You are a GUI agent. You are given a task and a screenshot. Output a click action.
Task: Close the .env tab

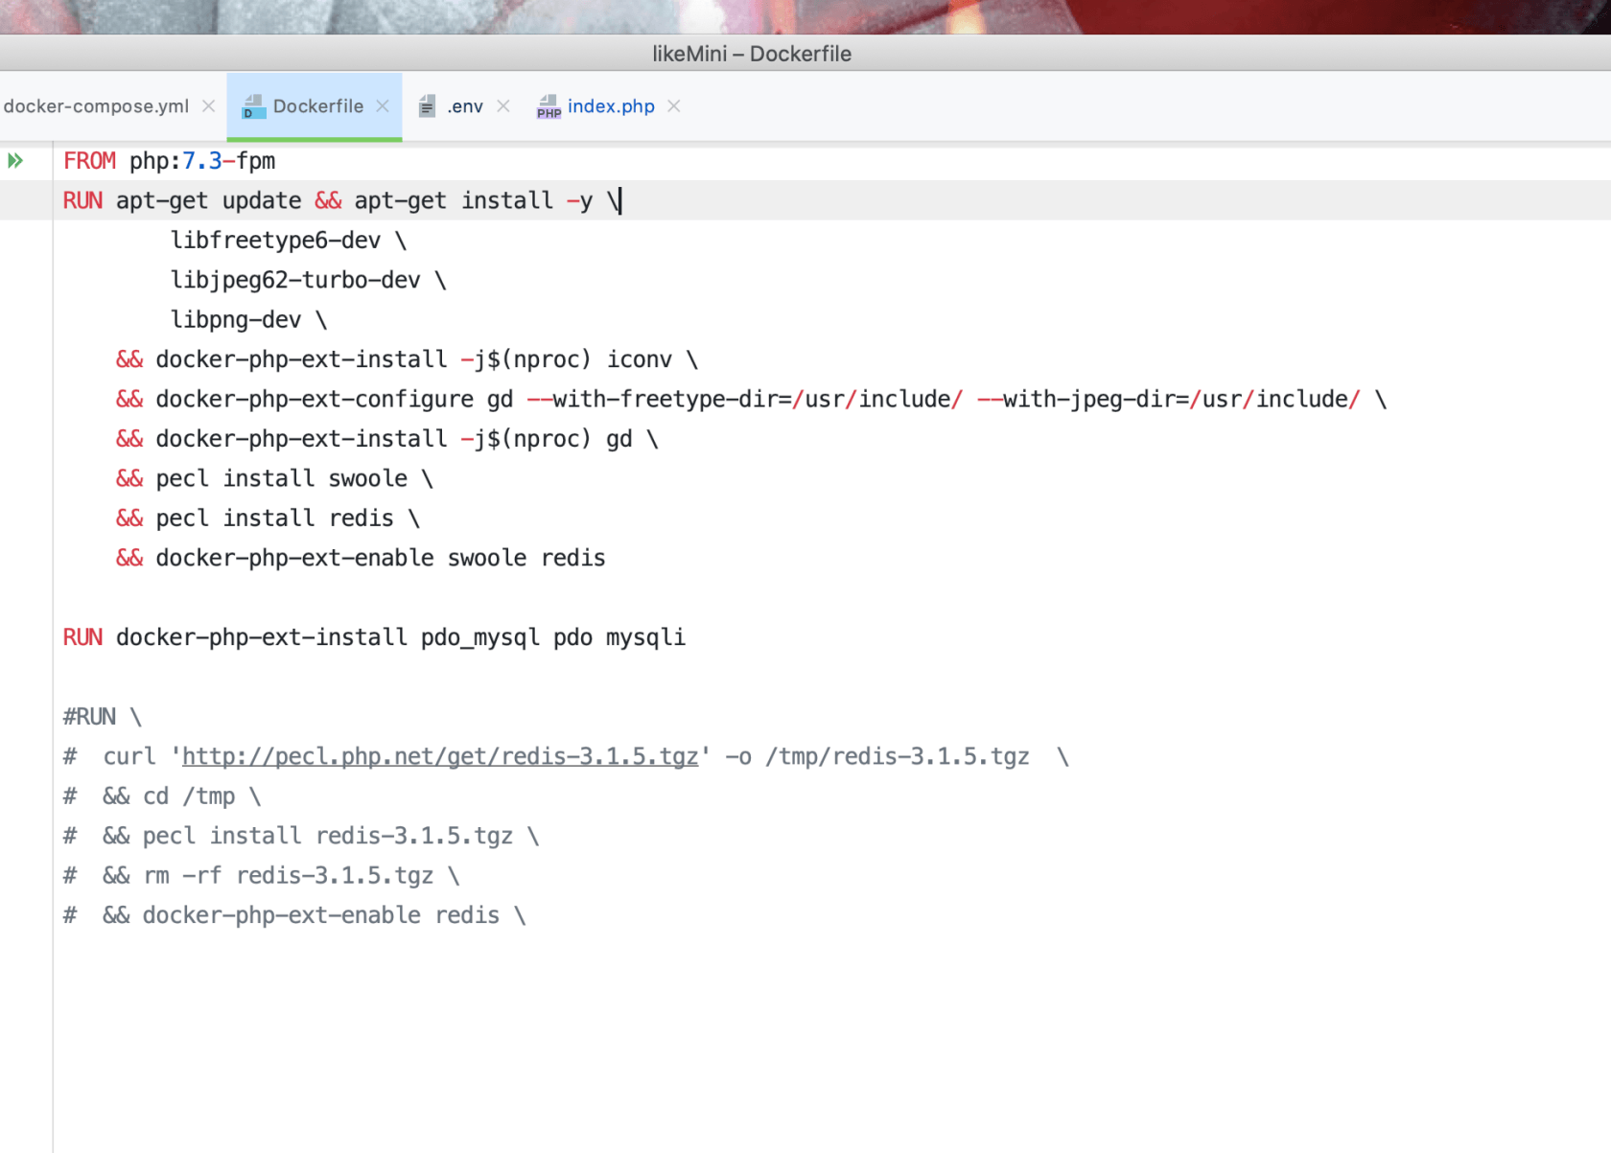point(503,106)
